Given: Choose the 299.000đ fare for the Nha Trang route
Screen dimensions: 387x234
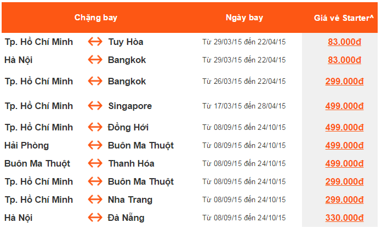Looking at the screenshot, I should 344,199.
